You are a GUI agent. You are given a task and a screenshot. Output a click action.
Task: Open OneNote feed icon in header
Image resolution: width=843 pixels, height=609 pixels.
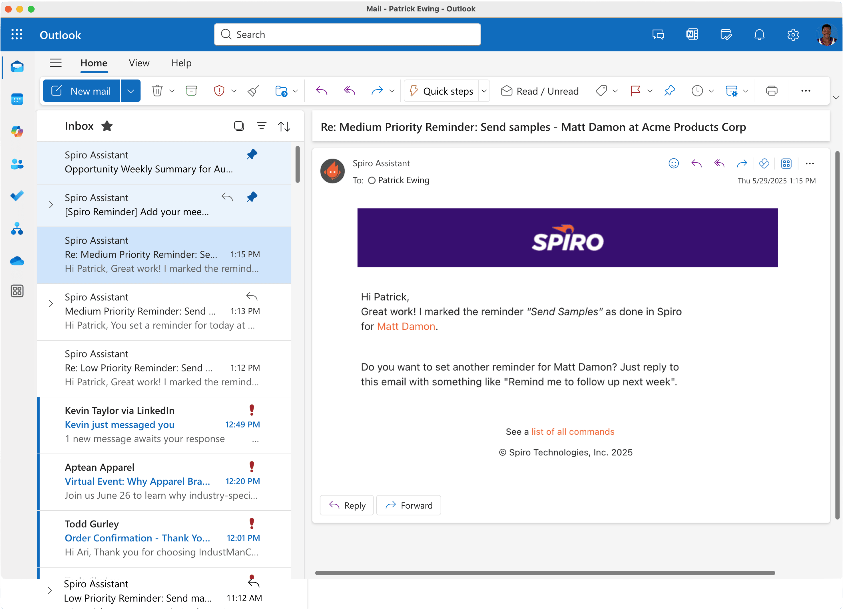pos(692,35)
